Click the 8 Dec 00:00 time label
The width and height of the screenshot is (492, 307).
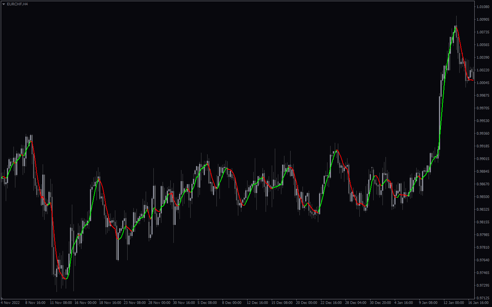232,303
